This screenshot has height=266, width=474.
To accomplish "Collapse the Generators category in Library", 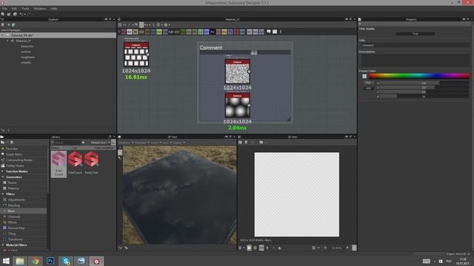I will click(x=3, y=177).
